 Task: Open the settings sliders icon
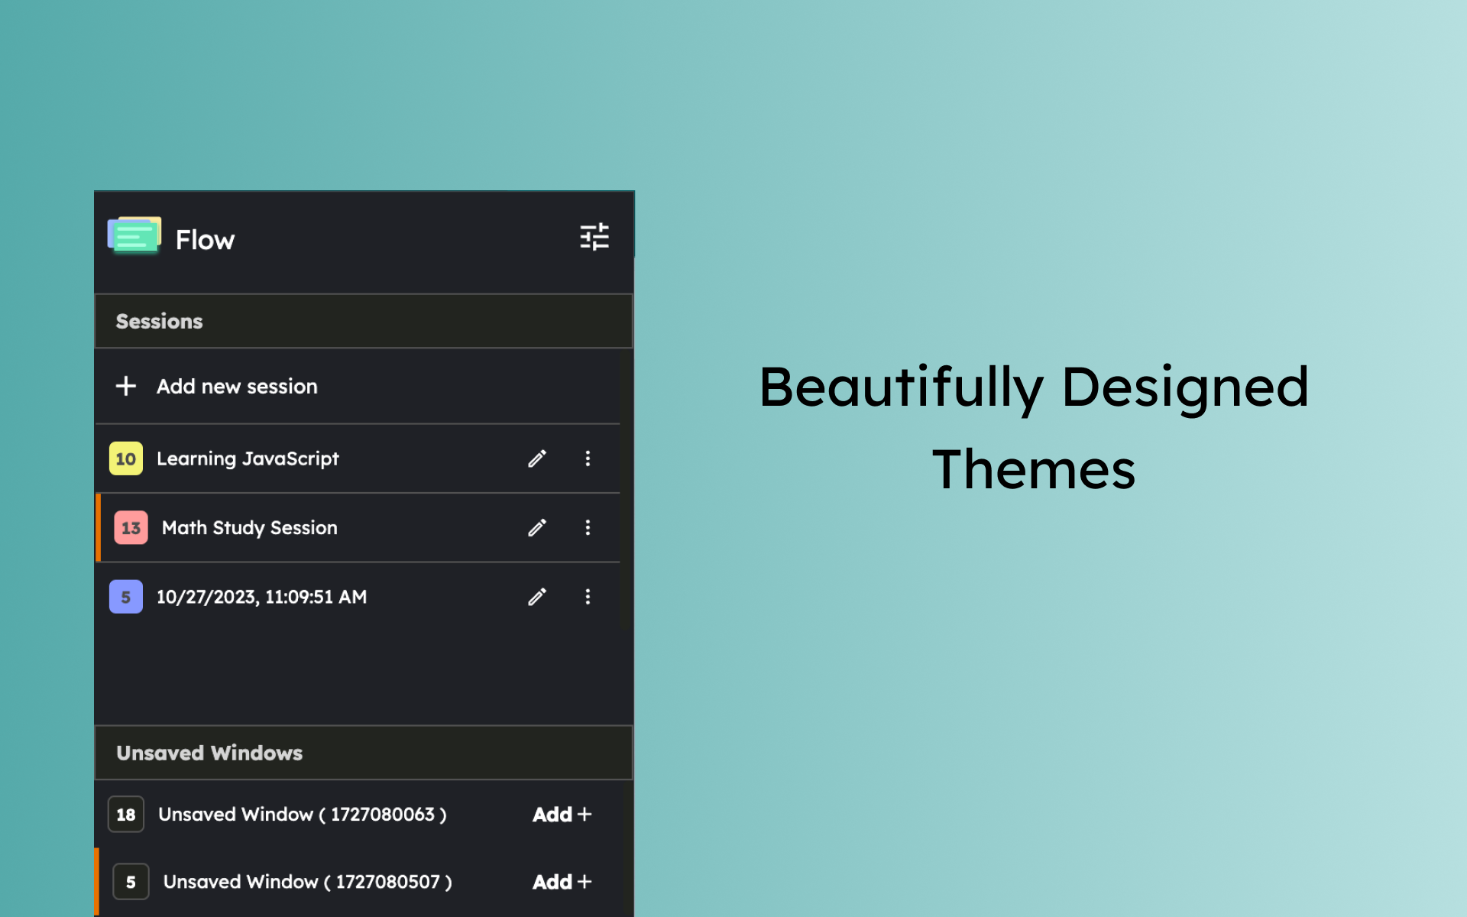click(x=594, y=237)
